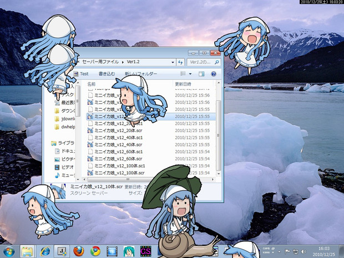Open the Action Center flag icon
This screenshot has width=344, height=258.
[x=287, y=252]
